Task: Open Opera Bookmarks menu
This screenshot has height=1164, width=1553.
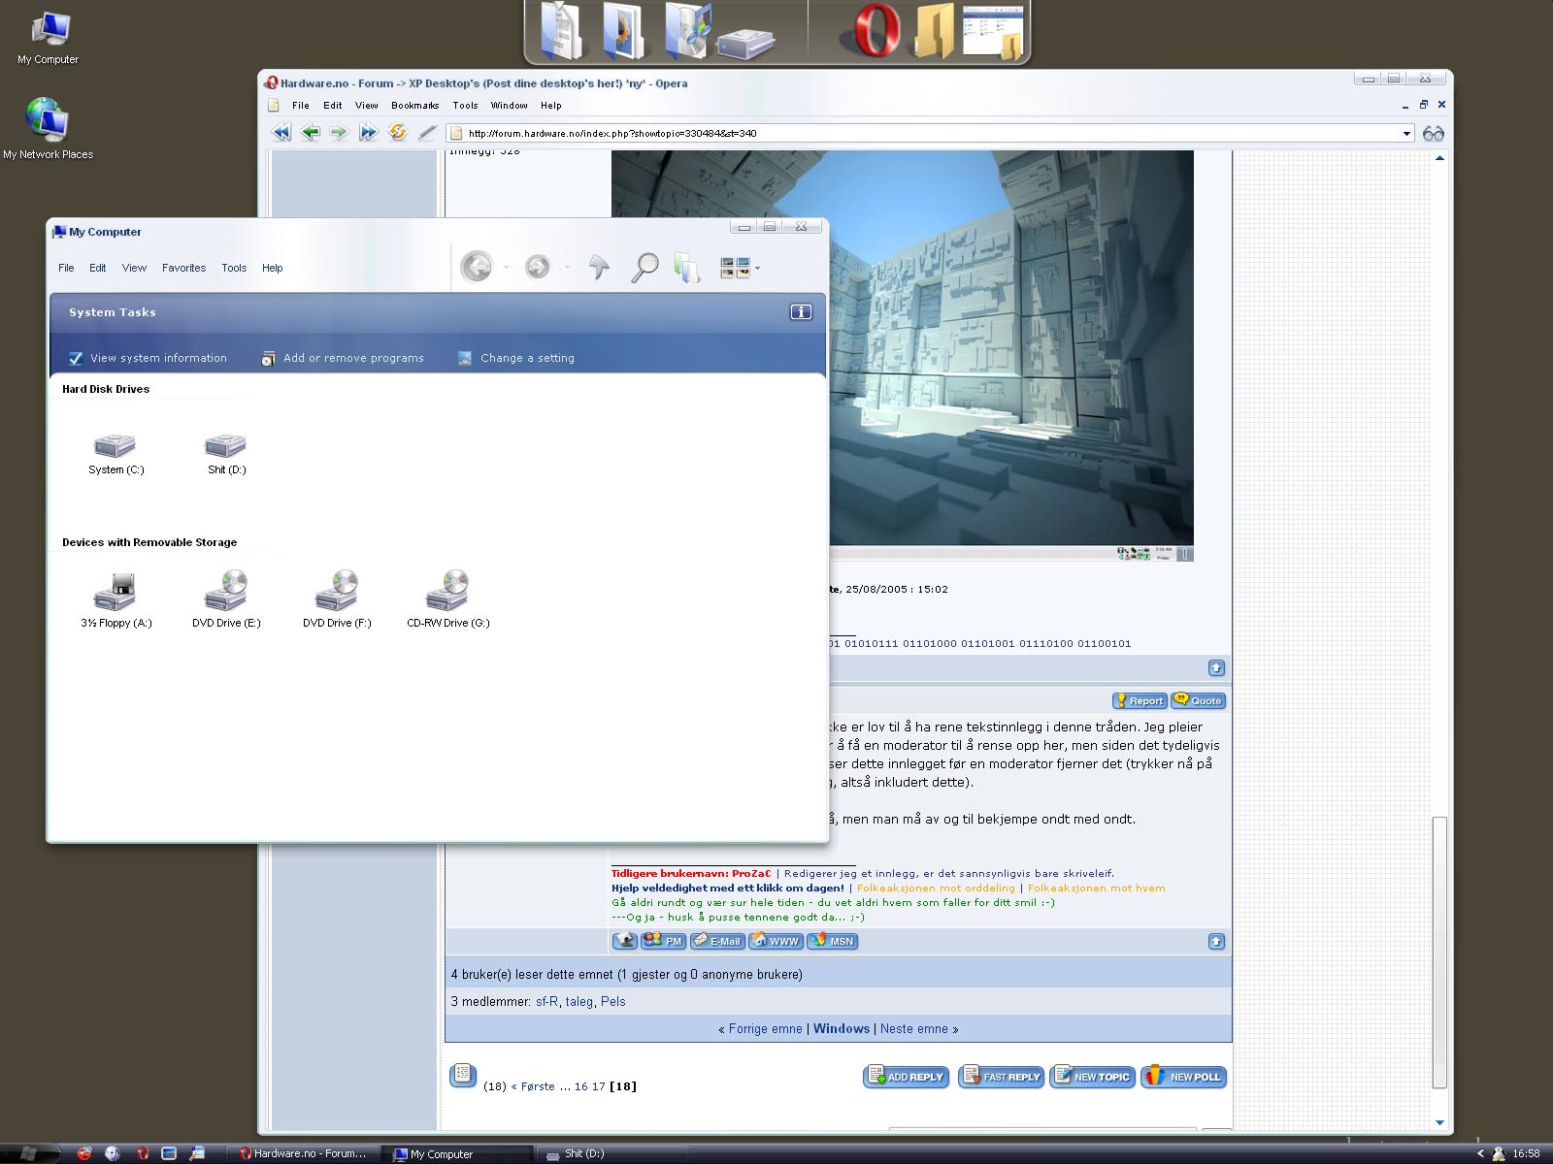Action: [414, 106]
